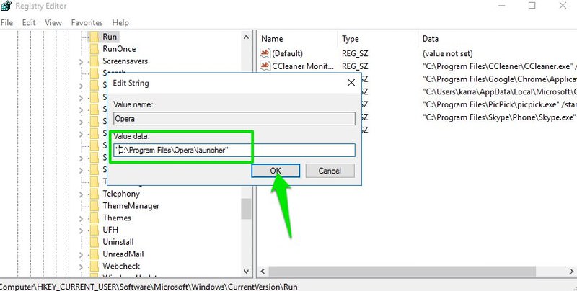Click the Themes folder icon
This screenshot has height=291, width=577.
click(94, 218)
